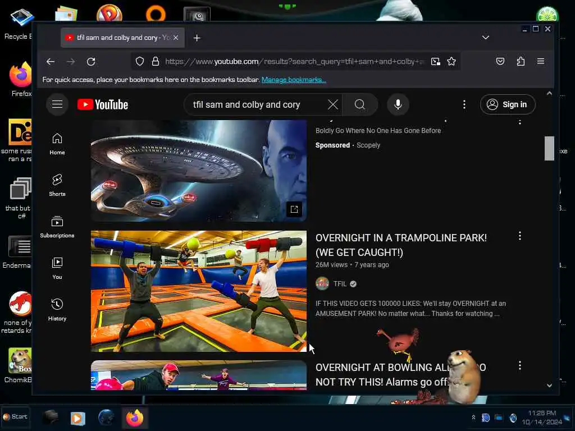Click the page vertical scrollbar thumb
Image resolution: width=575 pixels, height=431 pixels.
549,148
